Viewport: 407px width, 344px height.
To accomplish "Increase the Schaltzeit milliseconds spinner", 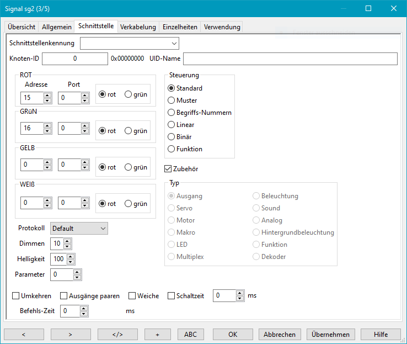I will point(239,293).
